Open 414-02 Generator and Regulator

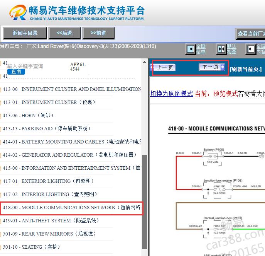[x=69, y=155]
